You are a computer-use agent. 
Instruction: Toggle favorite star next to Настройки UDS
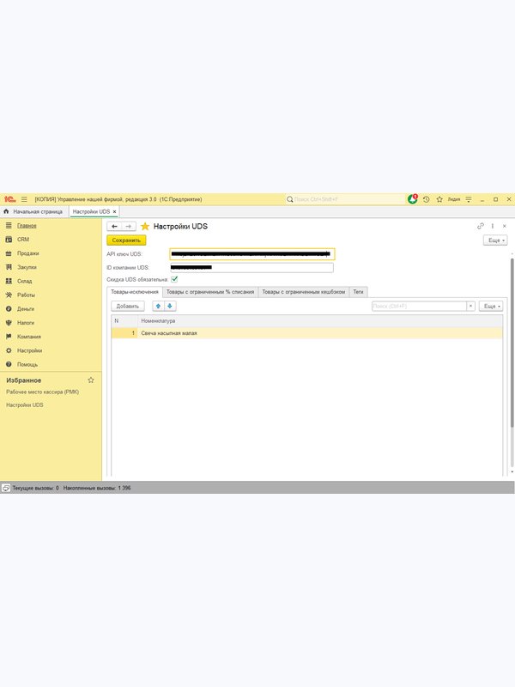pos(145,227)
